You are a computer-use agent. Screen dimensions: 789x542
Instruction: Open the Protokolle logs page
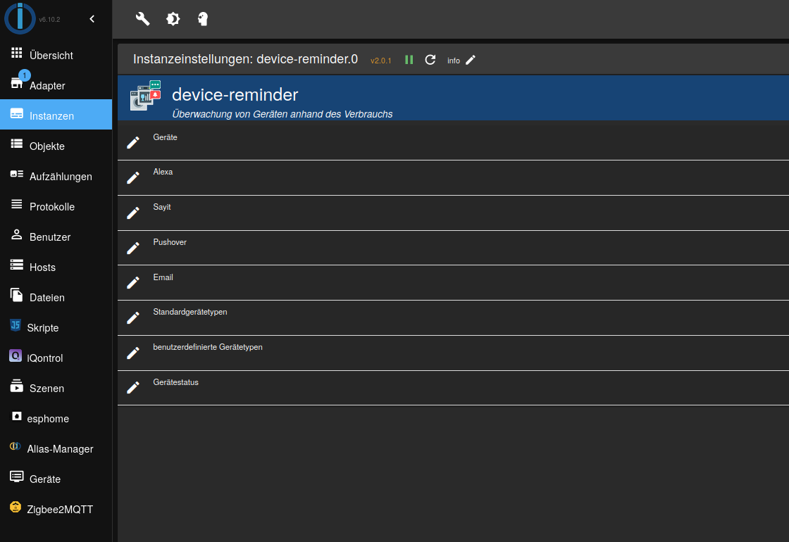51,206
